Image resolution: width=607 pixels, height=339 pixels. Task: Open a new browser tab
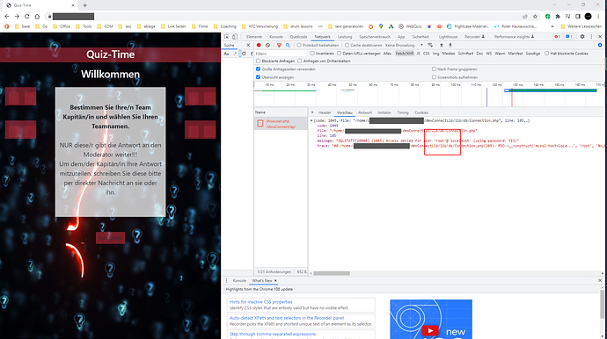[84, 5]
